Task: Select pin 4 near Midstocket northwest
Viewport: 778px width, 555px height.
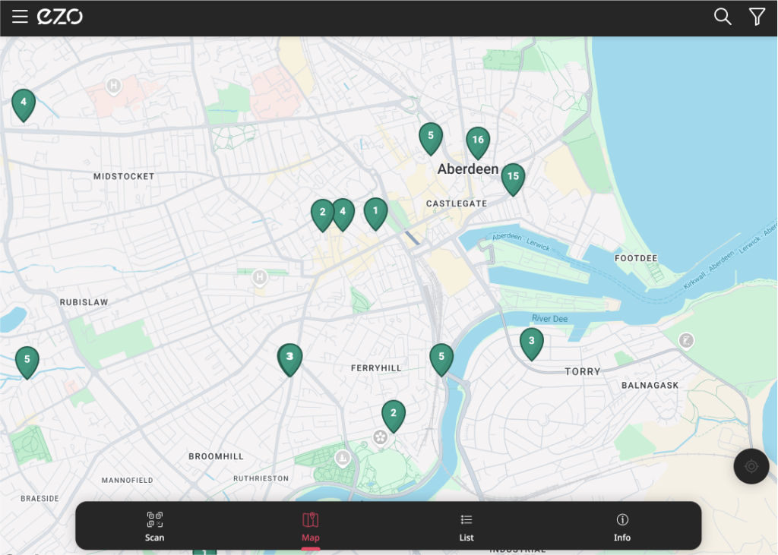Action: (x=24, y=104)
